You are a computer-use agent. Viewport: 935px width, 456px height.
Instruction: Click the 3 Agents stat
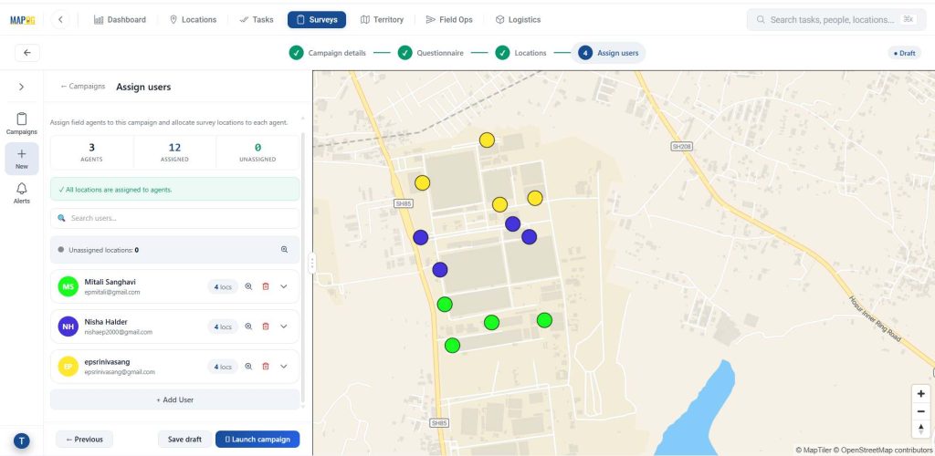(91, 152)
